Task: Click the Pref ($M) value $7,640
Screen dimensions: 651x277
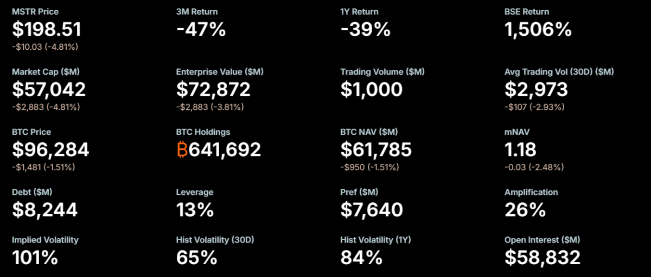Action: coord(372,209)
